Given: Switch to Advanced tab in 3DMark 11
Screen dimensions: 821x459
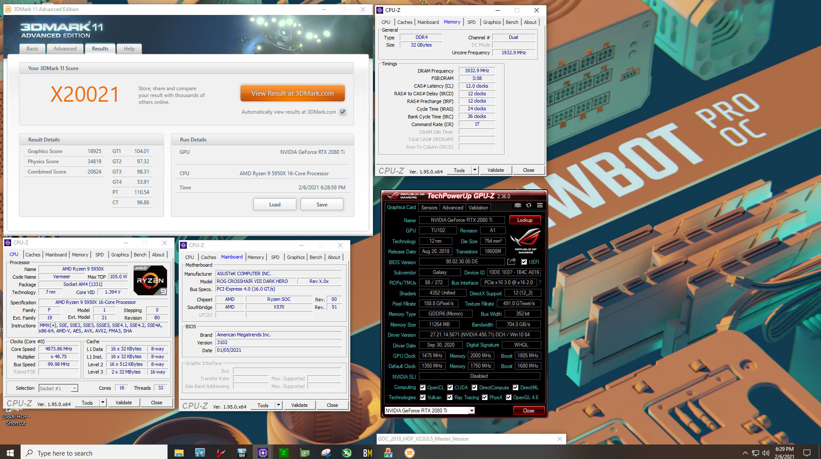Looking at the screenshot, I should (65, 49).
